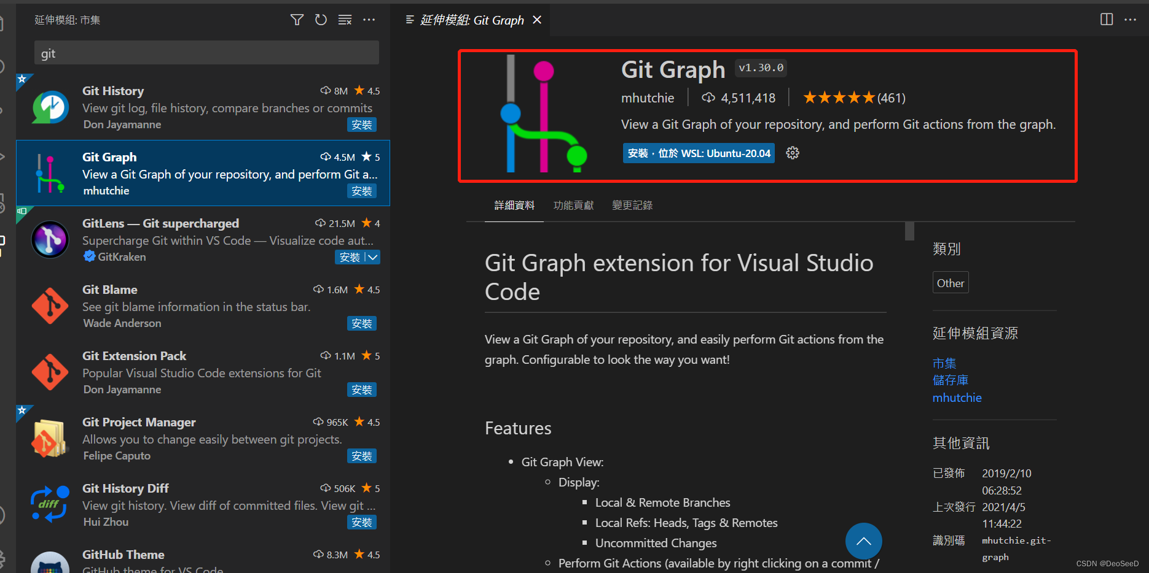This screenshot has width=1149, height=573.
Task: Refresh the extension marketplace list
Action: (x=321, y=20)
